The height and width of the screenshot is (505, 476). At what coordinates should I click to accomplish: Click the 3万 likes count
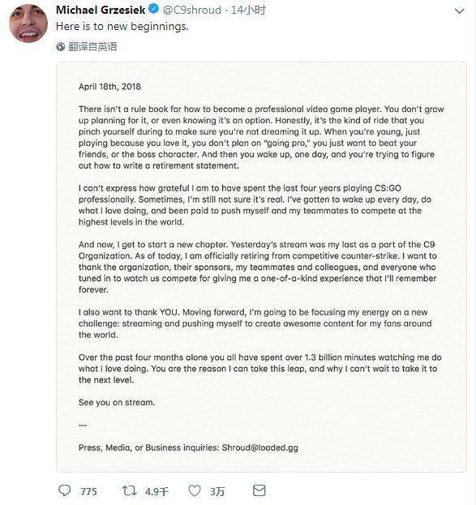point(217,491)
